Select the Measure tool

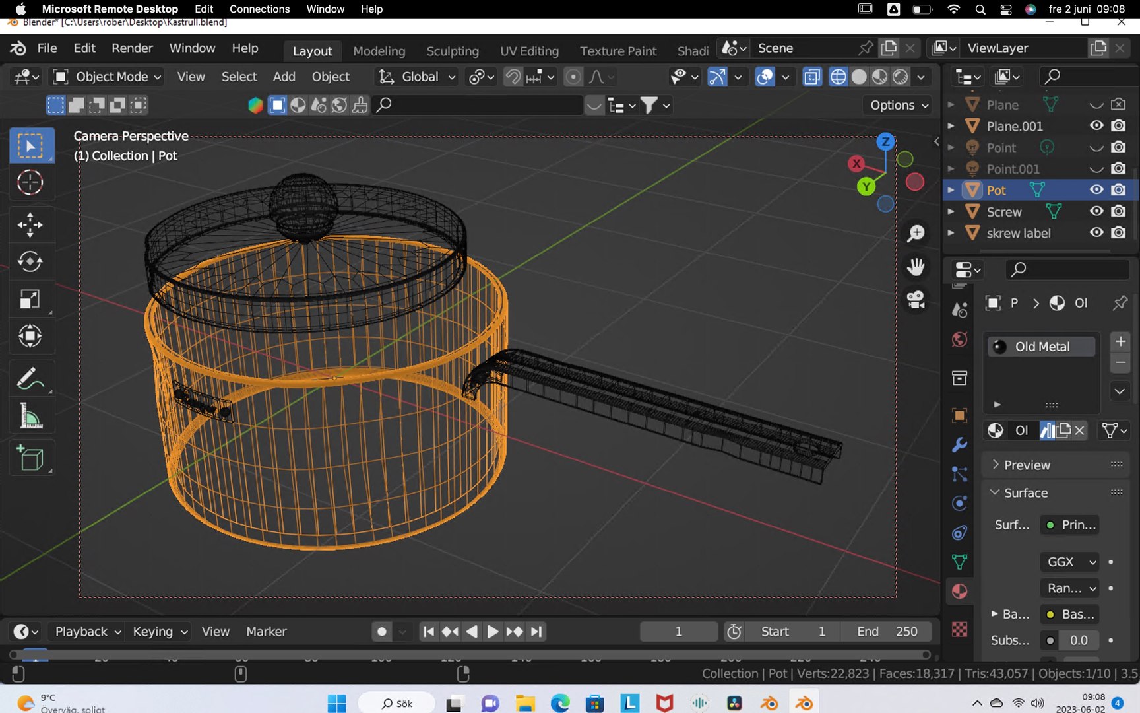pyautogui.click(x=30, y=417)
